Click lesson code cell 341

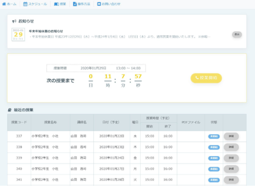pos(19,180)
